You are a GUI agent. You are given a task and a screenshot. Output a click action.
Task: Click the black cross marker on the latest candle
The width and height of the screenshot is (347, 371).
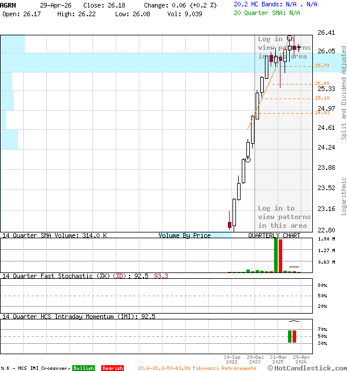298,48
